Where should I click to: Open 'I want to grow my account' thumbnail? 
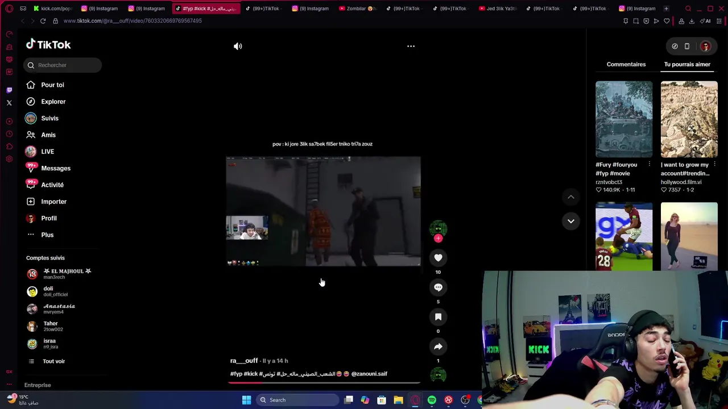(689, 119)
